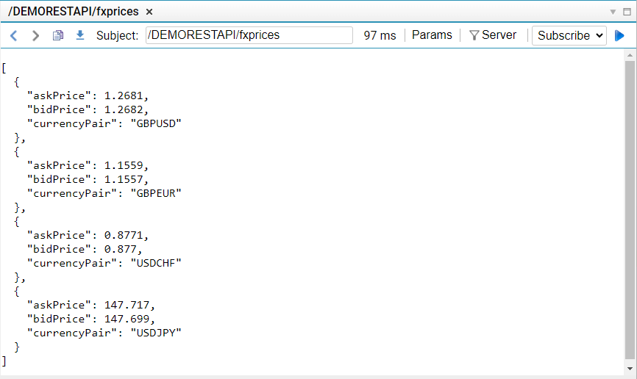
Task: Click the "GBPUSD" currency pair value
Action: [156, 123]
